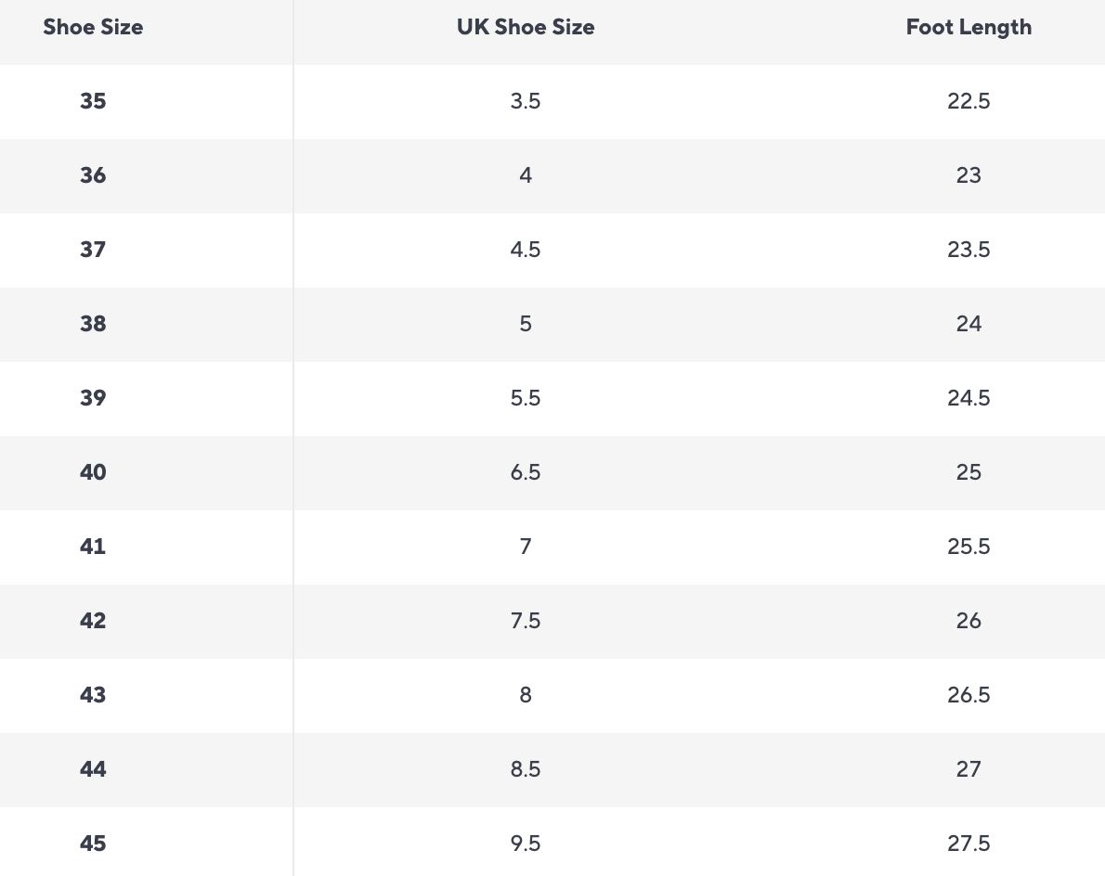Click foot length 27.5 value
The height and width of the screenshot is (876, 1105).
pyautogui.click(x=968, y=844)
